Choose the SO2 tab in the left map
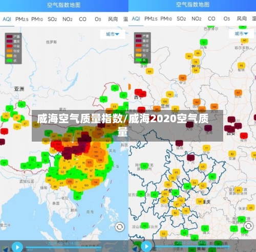The height and width of the screenshot is (252, 256). 52,19
